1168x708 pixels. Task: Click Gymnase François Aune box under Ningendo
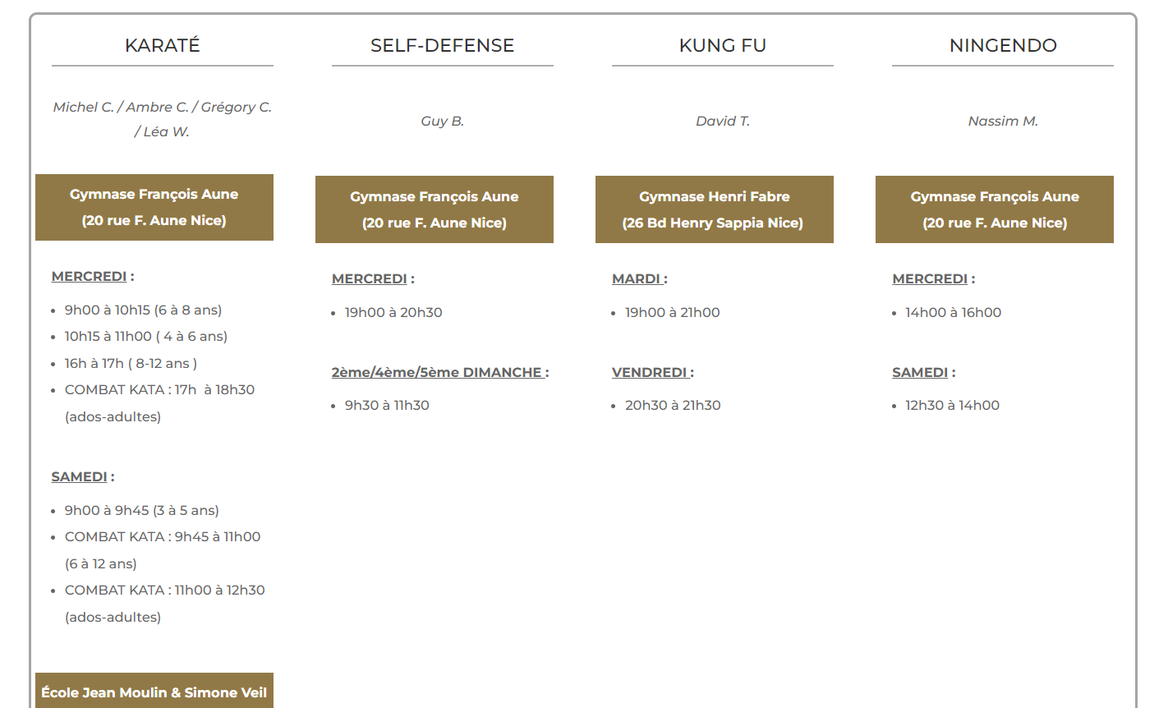tap(995, 209)
